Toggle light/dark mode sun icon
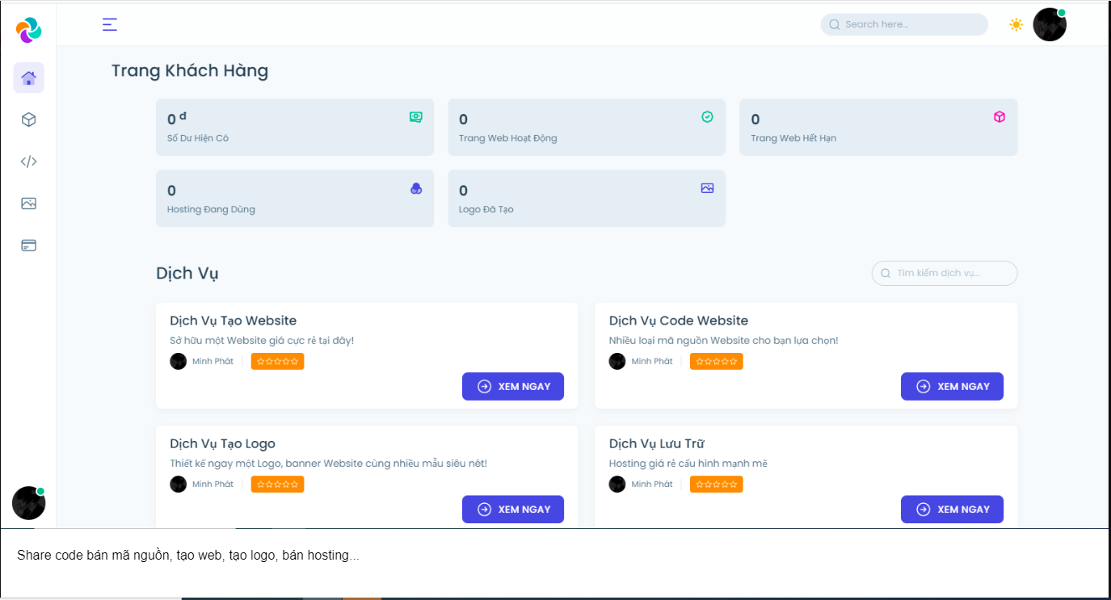The image size is (1111, 600). click(x=1016, y=24)
